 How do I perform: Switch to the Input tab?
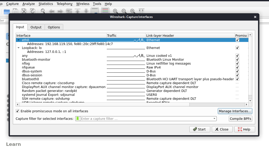pos(20,27)
